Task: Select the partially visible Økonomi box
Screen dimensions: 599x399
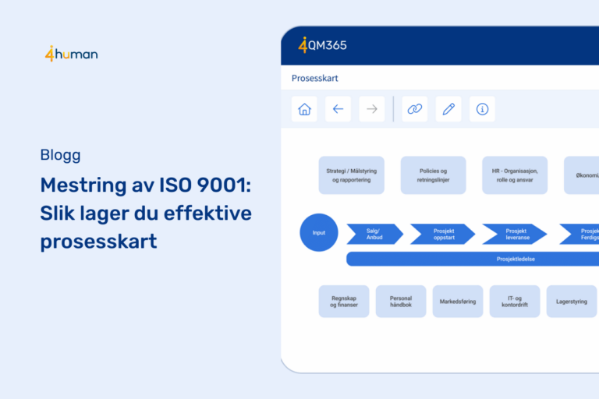Action: click(581, 175)
